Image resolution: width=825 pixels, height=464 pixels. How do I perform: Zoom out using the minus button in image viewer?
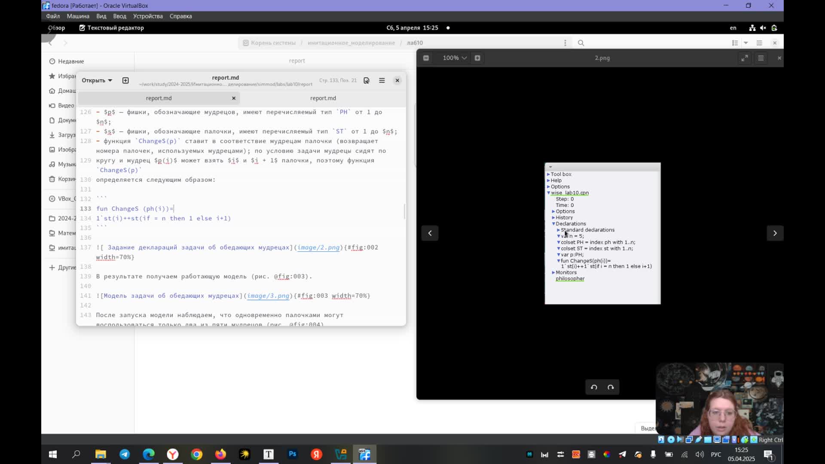[x=426, y=58]
